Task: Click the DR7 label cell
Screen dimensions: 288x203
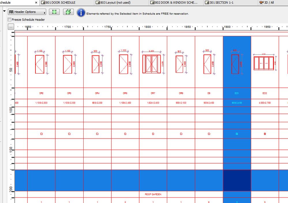Action: (153, 93)
